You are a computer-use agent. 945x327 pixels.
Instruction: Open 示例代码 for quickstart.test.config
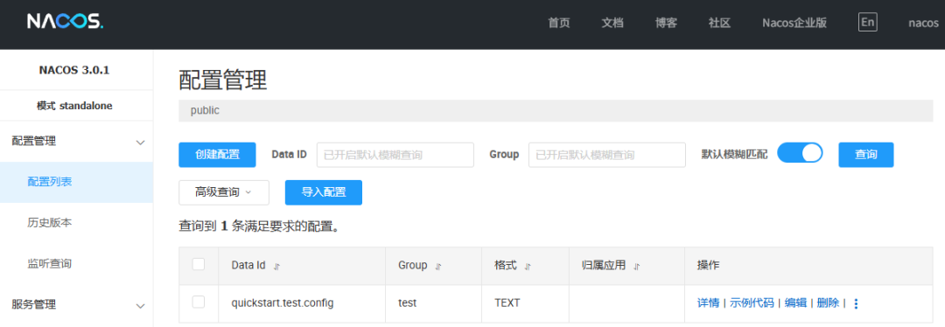click(x=752, y=303)
